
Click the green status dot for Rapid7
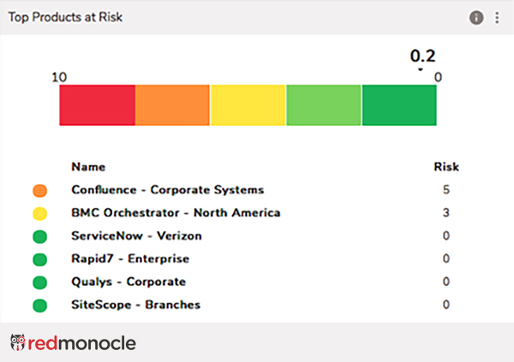pyautogui.click(x=39, y=259)
